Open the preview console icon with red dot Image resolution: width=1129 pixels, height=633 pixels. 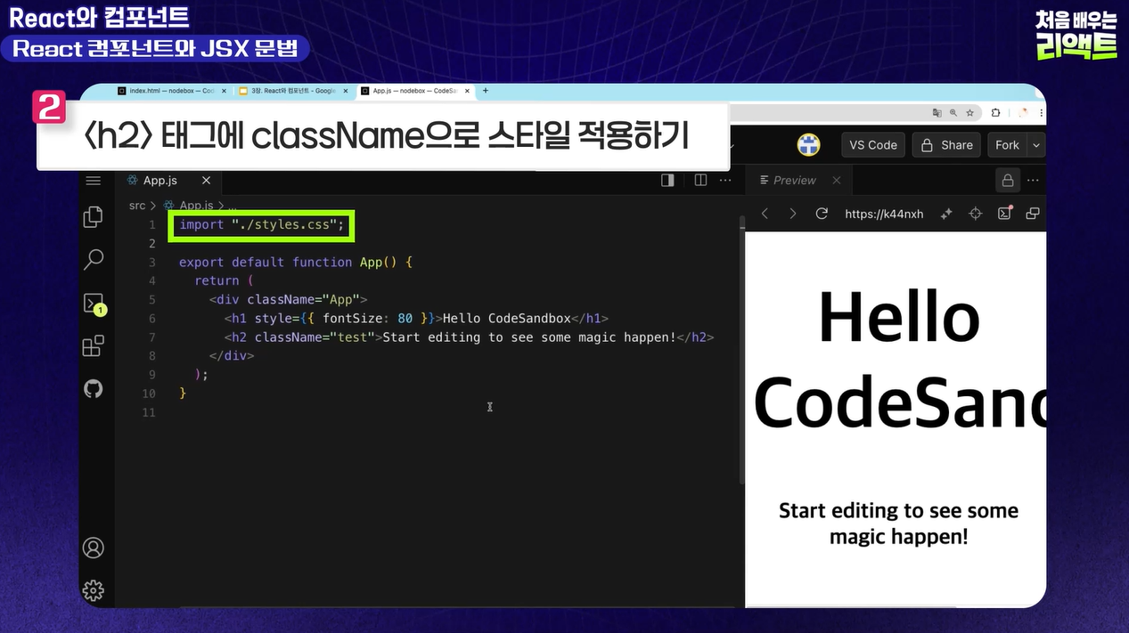(x=1004, y=214)
